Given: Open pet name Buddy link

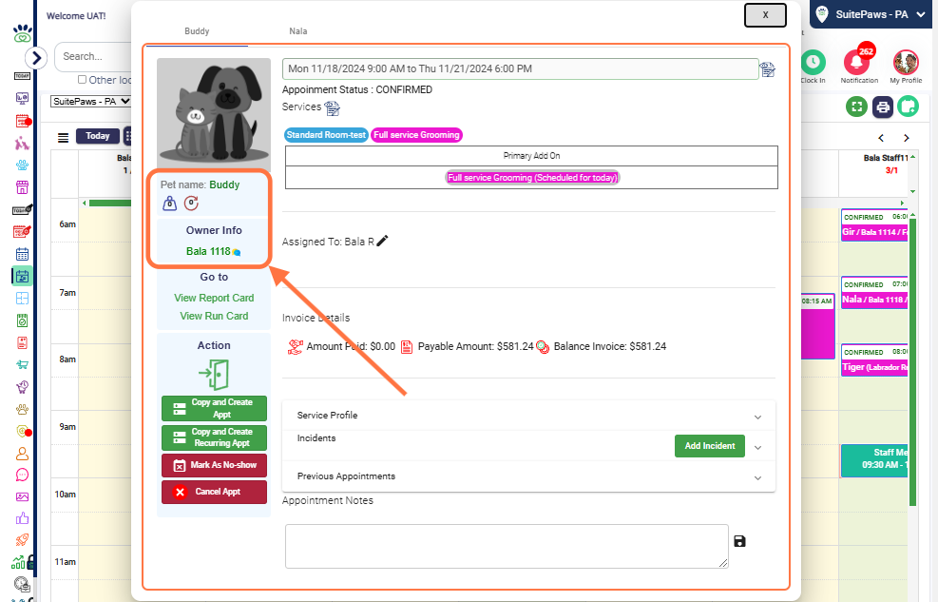Looking at the screenshot, I should (224, 184).
